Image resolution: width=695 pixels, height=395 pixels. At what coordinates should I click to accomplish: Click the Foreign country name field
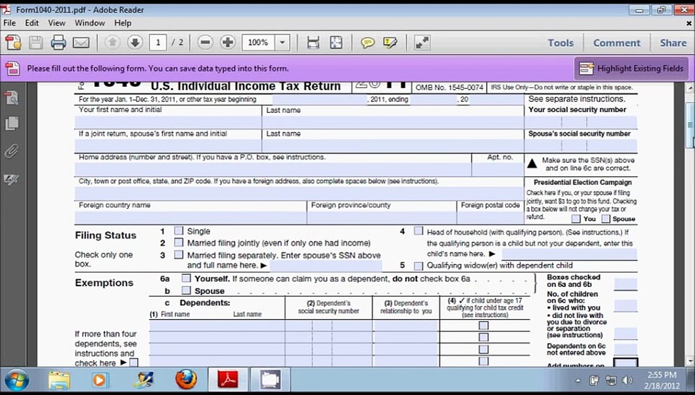click(191, 217)
